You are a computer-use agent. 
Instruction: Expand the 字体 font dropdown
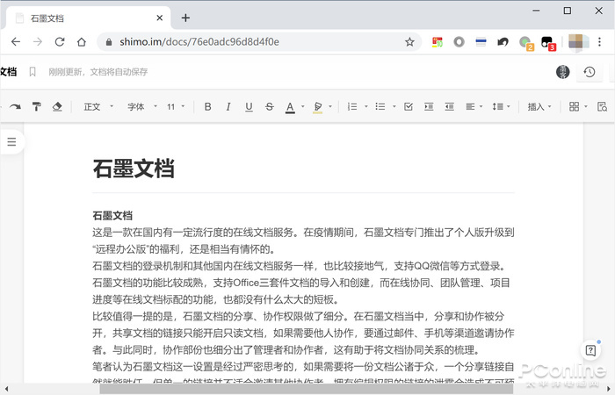[x=142, y=106]
